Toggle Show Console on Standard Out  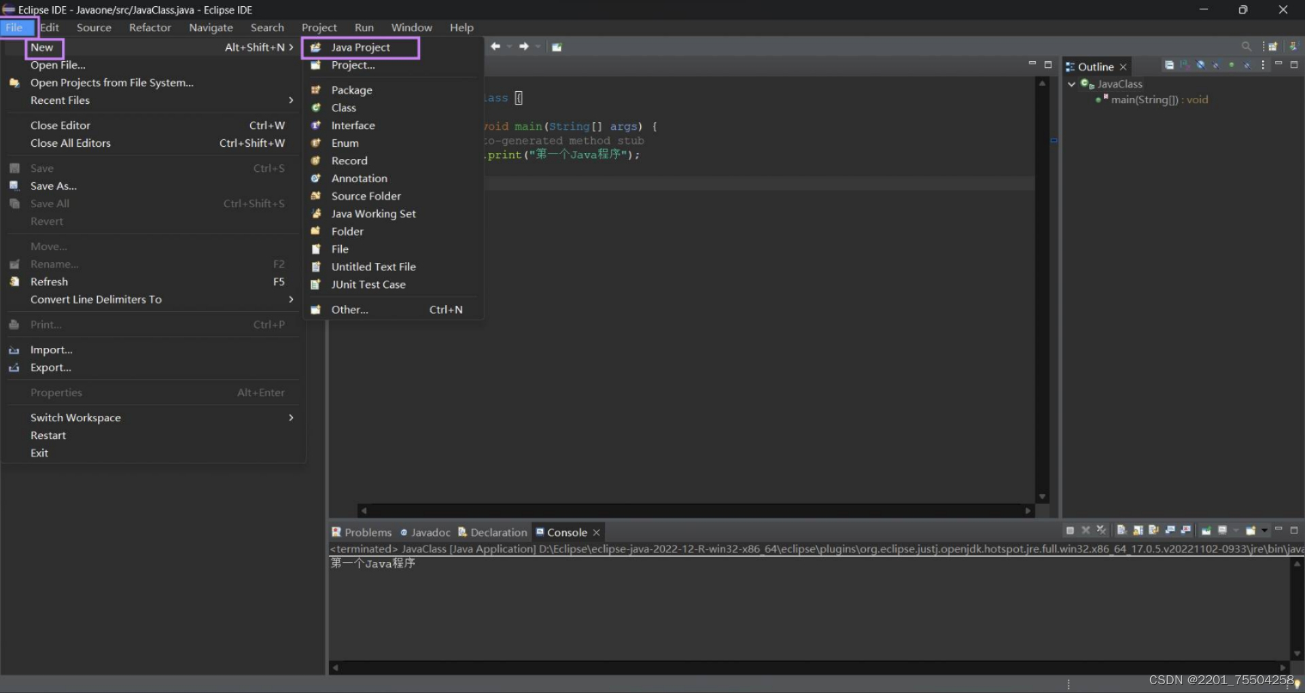pos(1170,530)
